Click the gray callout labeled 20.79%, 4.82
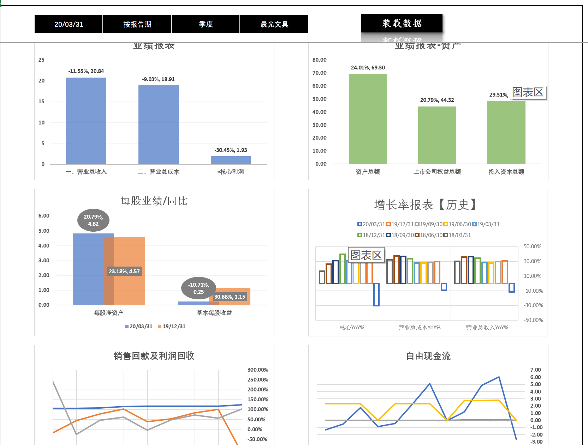This screenshot has width=588, height=445. [93, 220]
